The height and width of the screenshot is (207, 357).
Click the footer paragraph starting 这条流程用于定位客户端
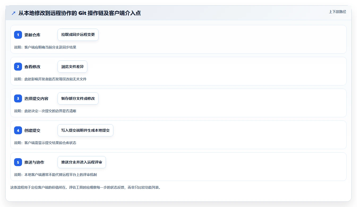[85, 187]
